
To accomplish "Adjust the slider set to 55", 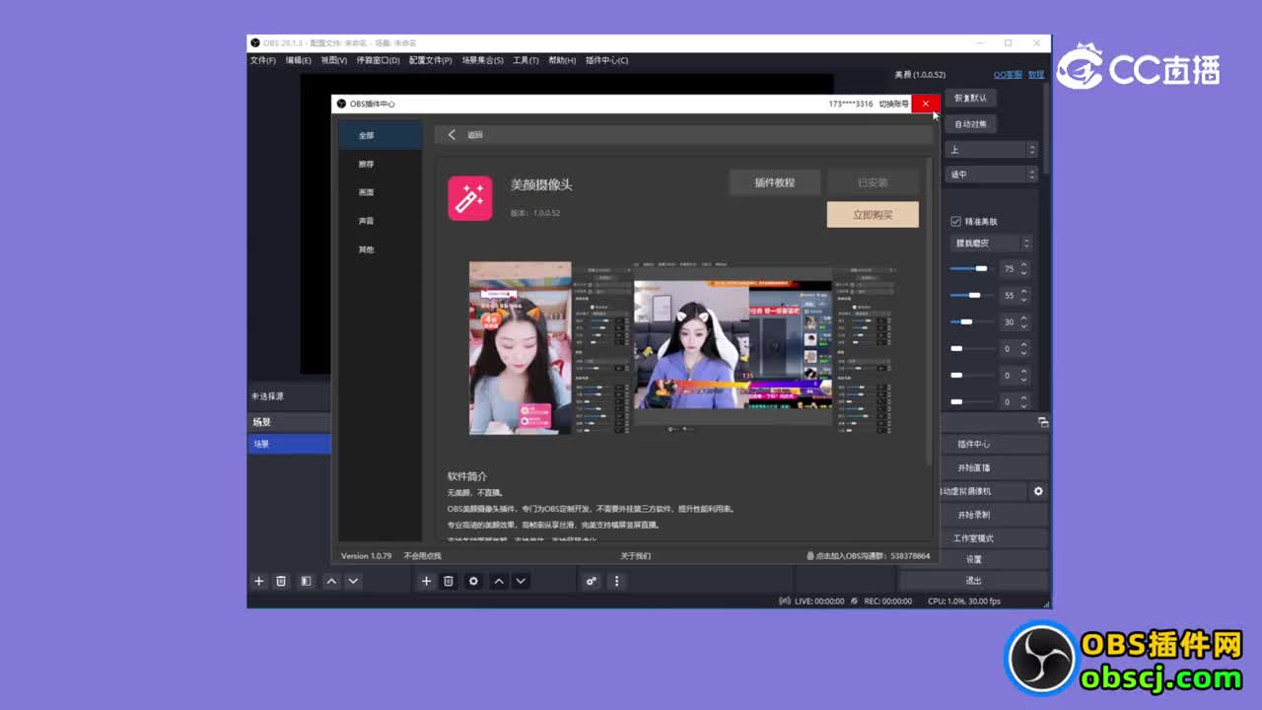I will coord(971,295).
